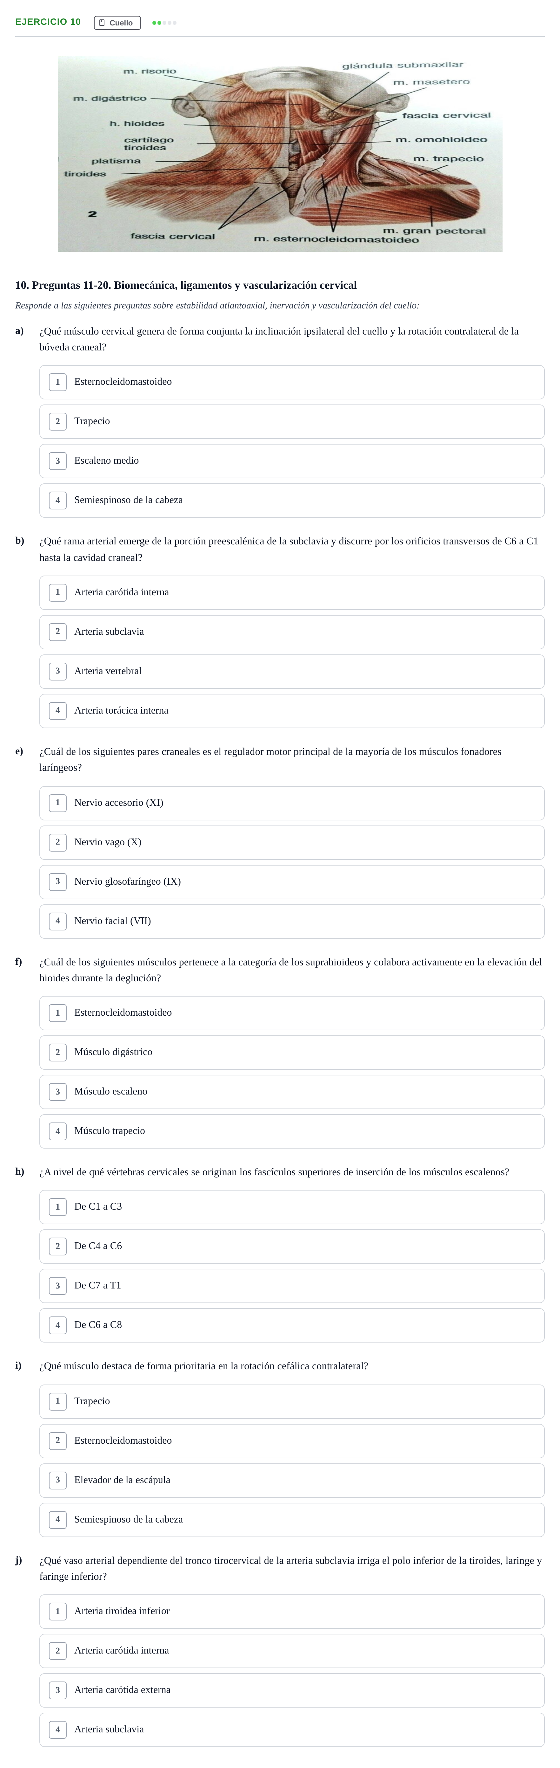Click number 4 box beside Músculo trapecio
Viewport: 560px width, 1768px height.
57,1131
